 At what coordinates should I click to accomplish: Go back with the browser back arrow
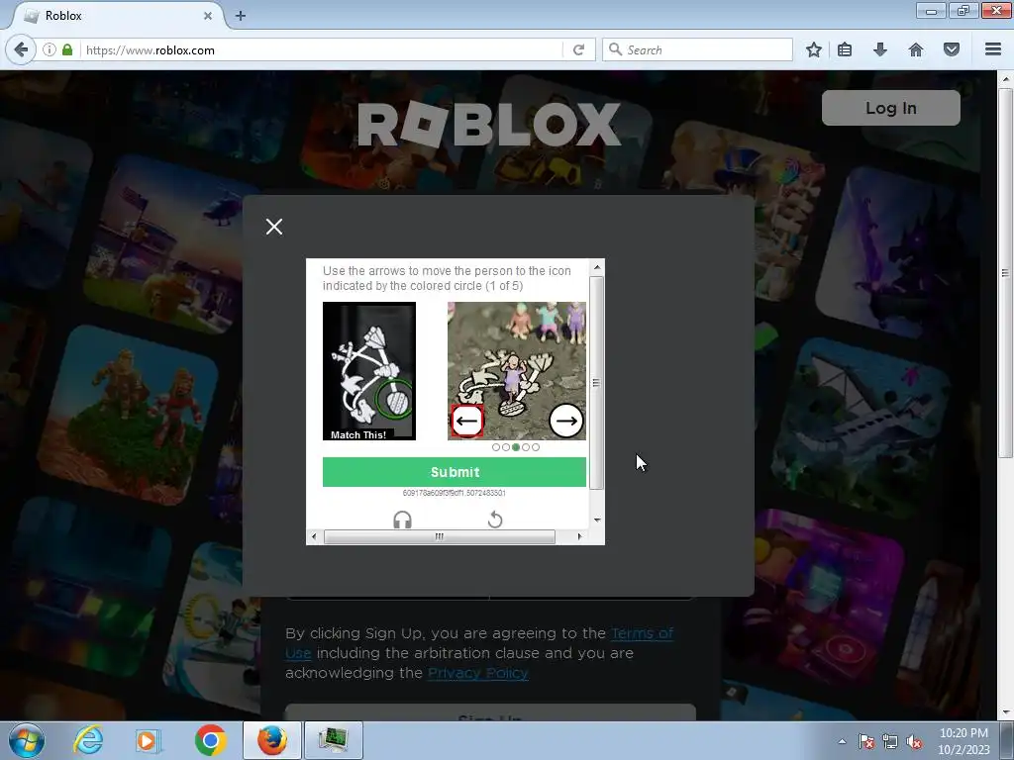(21, 49)
